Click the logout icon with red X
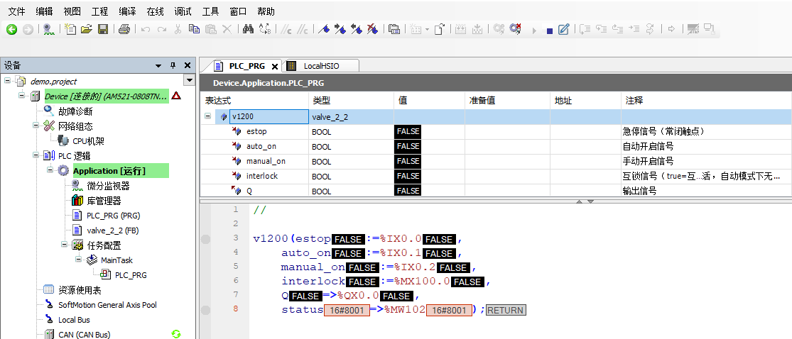The height and width of the screenshot is (339, 792). (x=516, y=29)
